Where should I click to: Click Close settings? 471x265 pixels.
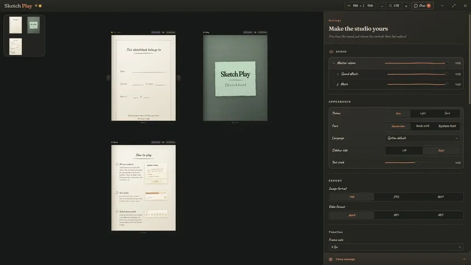(x=345, y=260)
